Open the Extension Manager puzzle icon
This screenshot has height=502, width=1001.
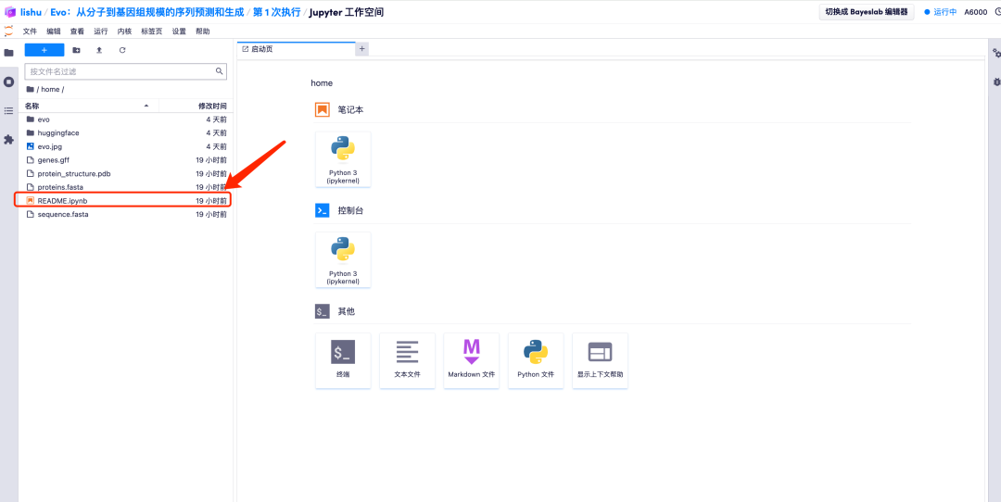(8, 140)
